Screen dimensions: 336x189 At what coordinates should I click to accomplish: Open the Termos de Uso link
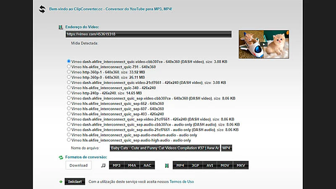(x=182, y=182)
